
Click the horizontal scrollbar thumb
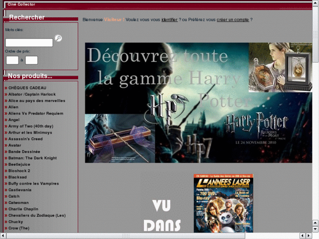[126, 236]
